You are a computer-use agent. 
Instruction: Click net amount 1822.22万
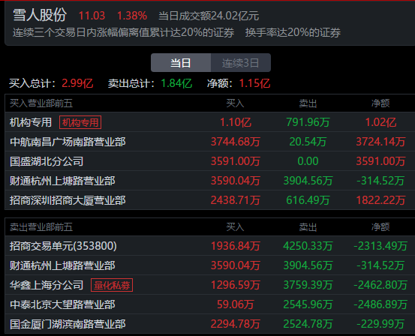click(380, 200)
